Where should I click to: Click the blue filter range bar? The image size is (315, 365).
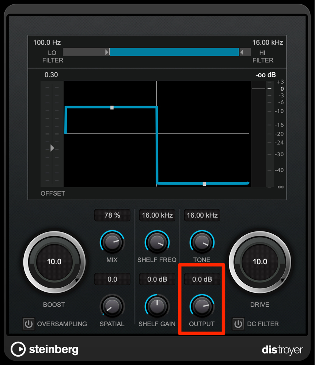174,52
